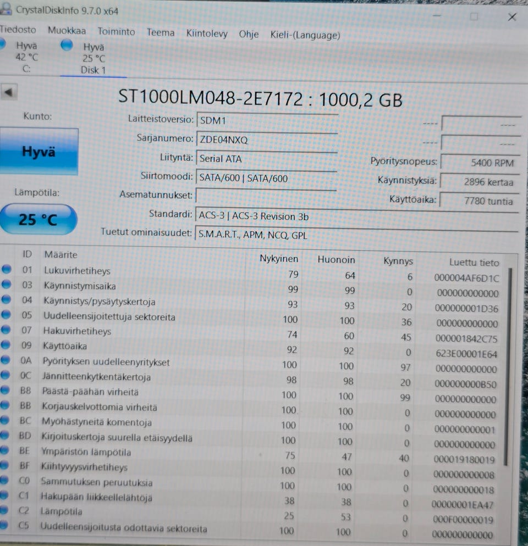The image size is (528, 546).
Task: Click status dot for C1 Hakupään liikkeellelähtöjä
Action: point(3,495)
